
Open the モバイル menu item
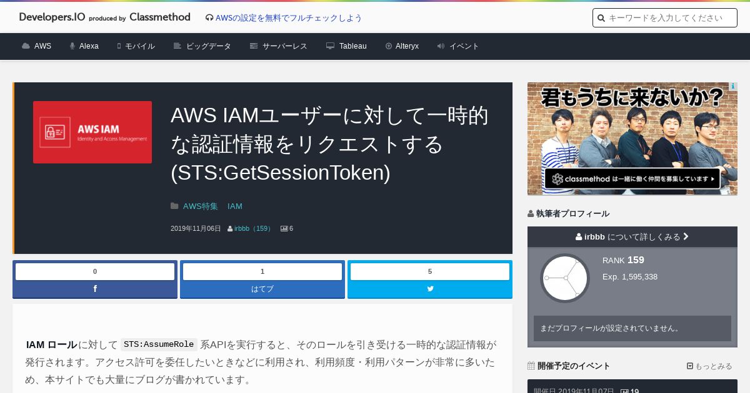(x=140, y=46)
